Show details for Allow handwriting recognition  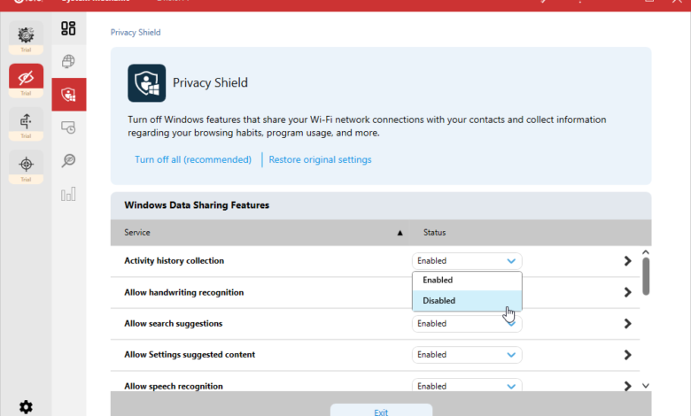(x=627, y=292)
